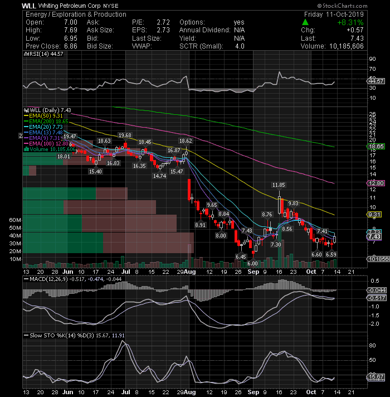
Task: Click the 15.40 low price label
Action: pyautogui.click(x=95, y=171)
